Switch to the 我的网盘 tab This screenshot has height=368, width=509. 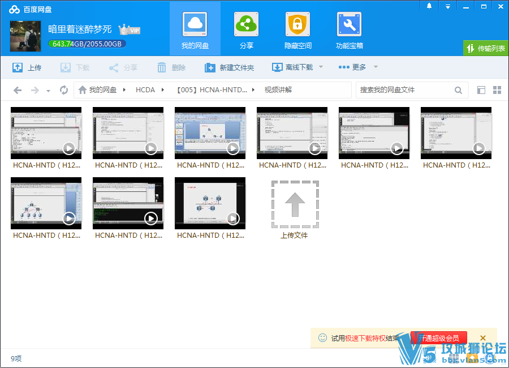195,29
